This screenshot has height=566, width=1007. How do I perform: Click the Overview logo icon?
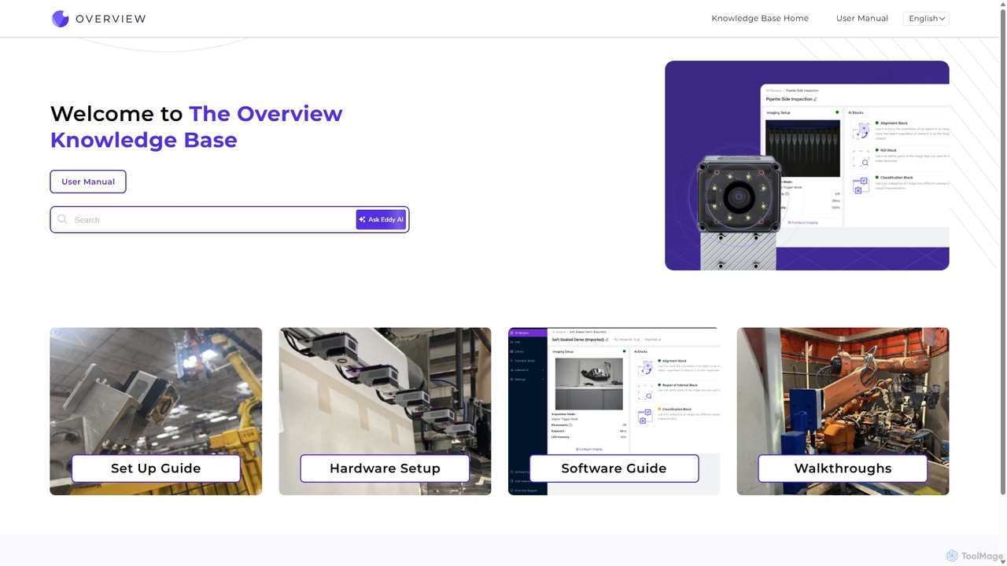point(61,19)
